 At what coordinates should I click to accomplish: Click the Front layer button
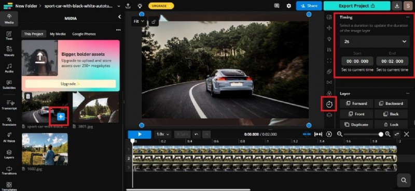tap(356, 114)
